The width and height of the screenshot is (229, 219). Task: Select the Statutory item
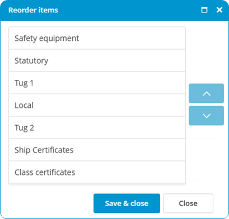pyautogui.click(x=97, y=60)
